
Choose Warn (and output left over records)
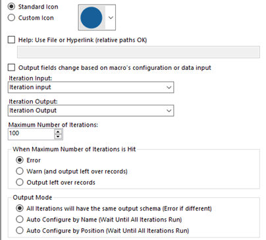[x=20, y=171]
